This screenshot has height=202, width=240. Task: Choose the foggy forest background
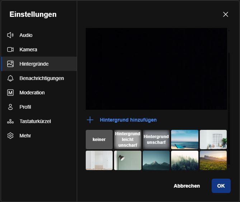pyautogui.click(x=185, y=160)
